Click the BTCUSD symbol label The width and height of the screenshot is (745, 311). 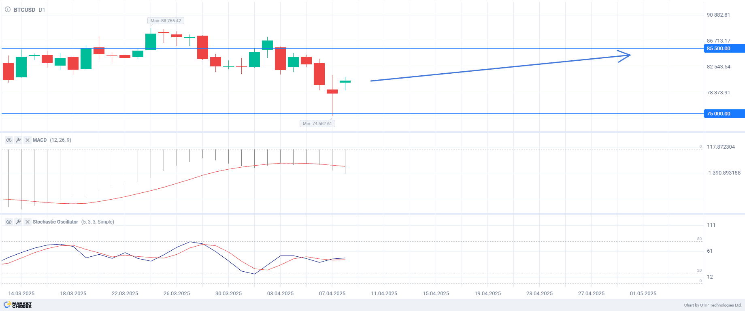tap(24, 10)
